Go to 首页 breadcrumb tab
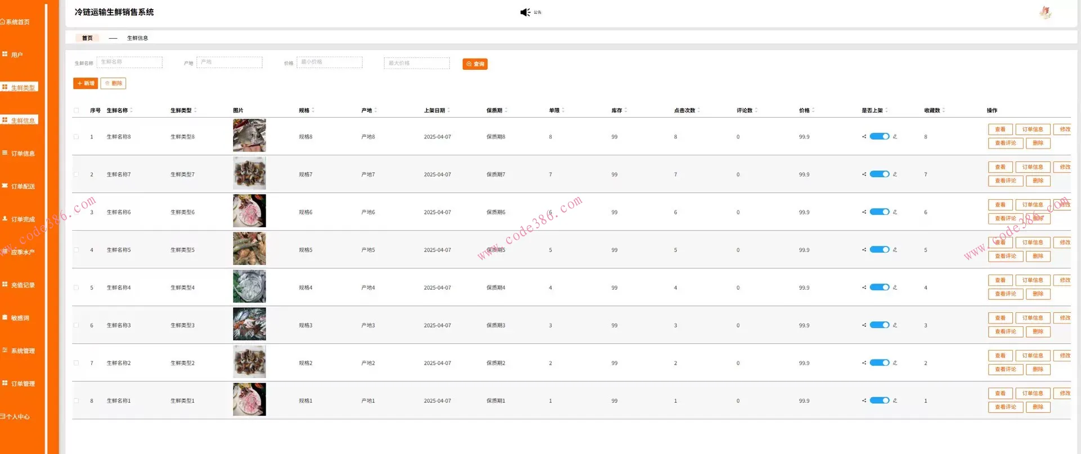Viewport: 1081px width, 454px height. click(x=87, y=38)
